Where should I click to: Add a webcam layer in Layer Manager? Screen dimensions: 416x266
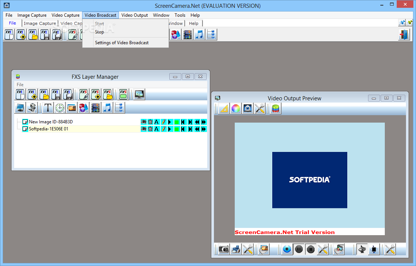click(32, 108)
